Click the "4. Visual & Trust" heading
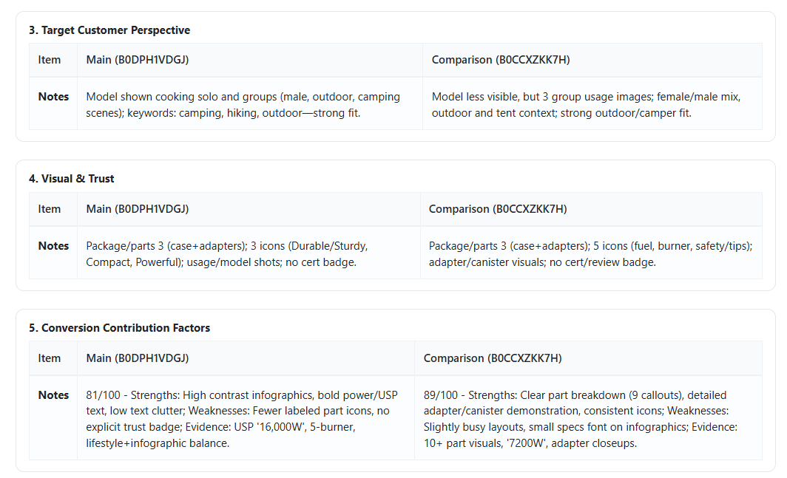Viewport: 787px width, 478px height. (x=72, y=179)
